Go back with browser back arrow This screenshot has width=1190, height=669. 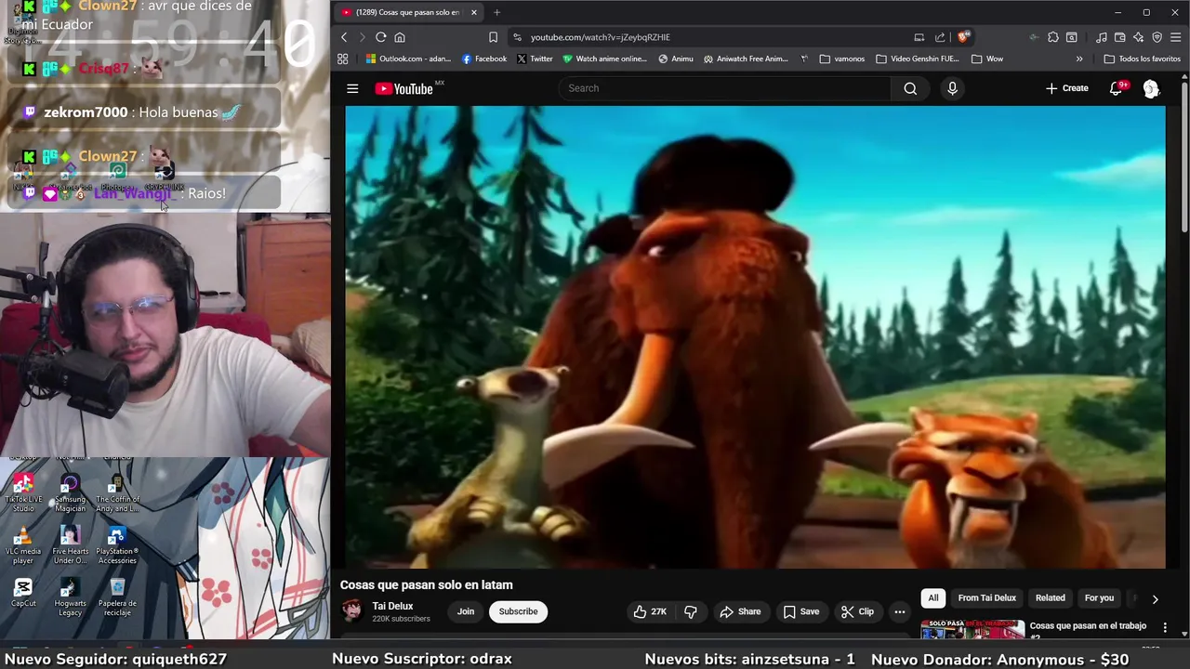pyautogui.click(x=344, y=37)
